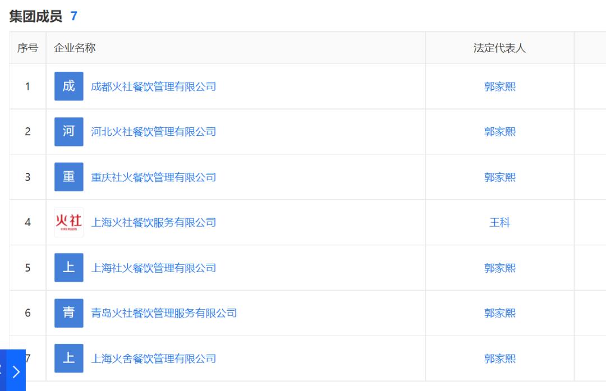View legal representative 王科 profile
The image size is (606, 391).
(500, 223)
